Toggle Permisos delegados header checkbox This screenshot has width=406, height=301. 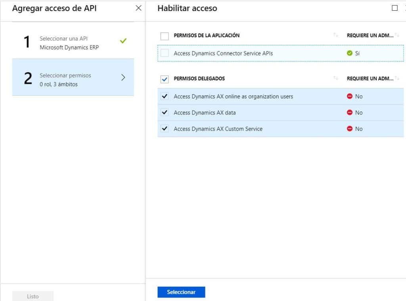coord(165,79)
